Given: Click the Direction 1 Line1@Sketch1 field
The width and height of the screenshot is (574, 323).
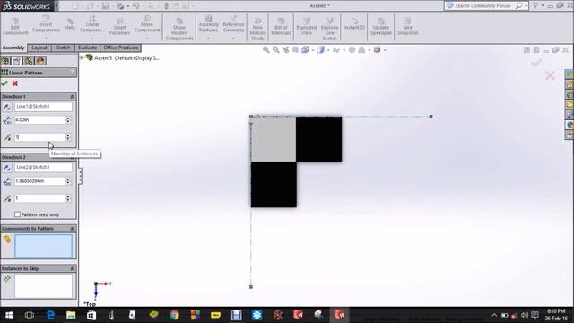Looking at the screenshot, I should (43, 107).
